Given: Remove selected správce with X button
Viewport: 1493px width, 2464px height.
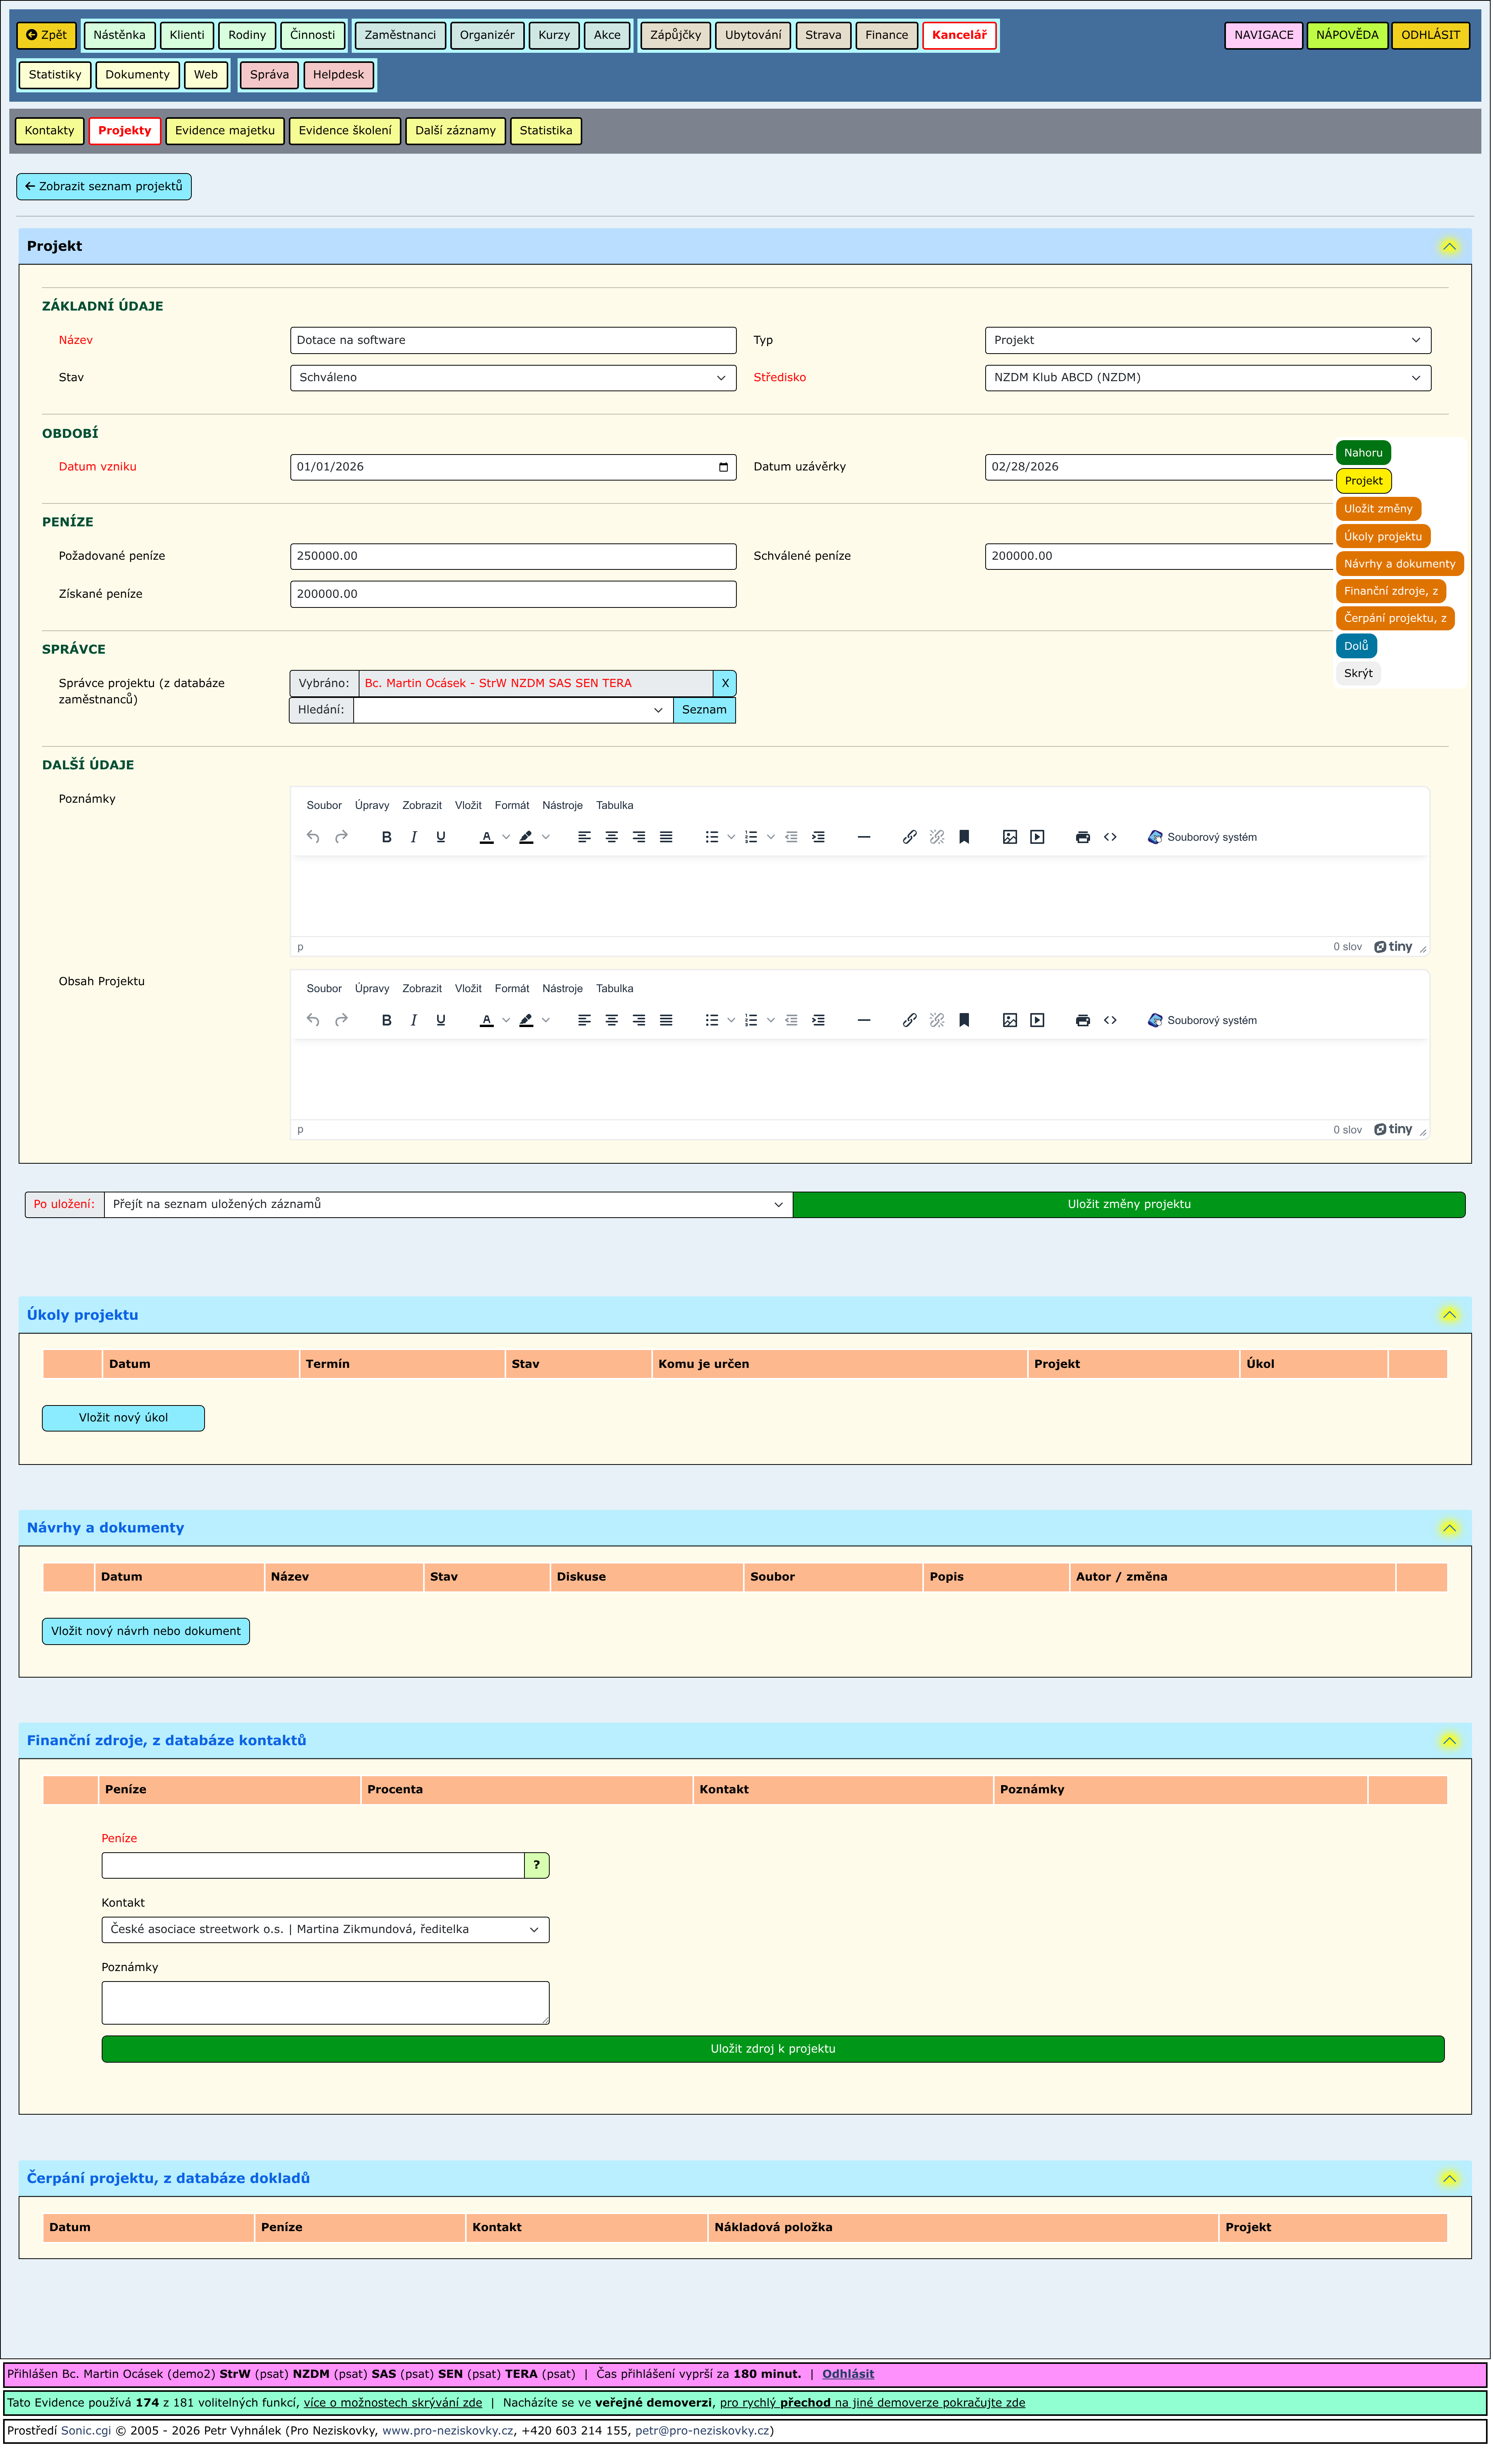Looking at the screenshot, I should (x=725, y=684).
